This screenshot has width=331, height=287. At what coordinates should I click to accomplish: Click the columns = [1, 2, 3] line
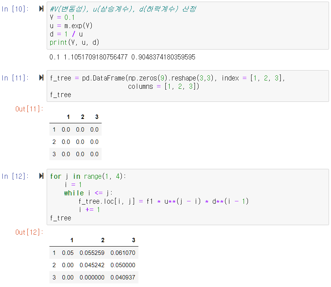tap(163, 86)
